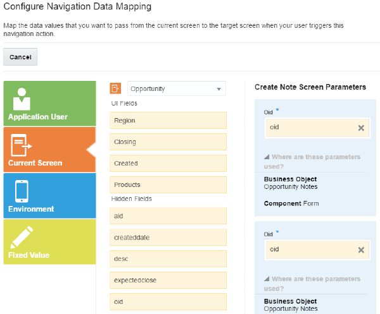
Task: Select the Region UI field
Action: 168,120
